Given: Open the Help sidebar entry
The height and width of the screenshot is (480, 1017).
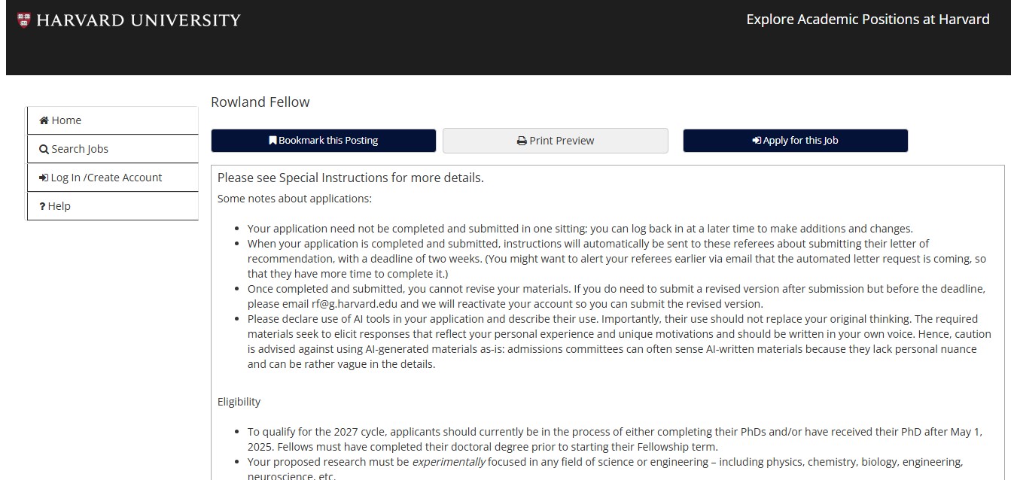Looking at the screenshot, I should (112, 206).
